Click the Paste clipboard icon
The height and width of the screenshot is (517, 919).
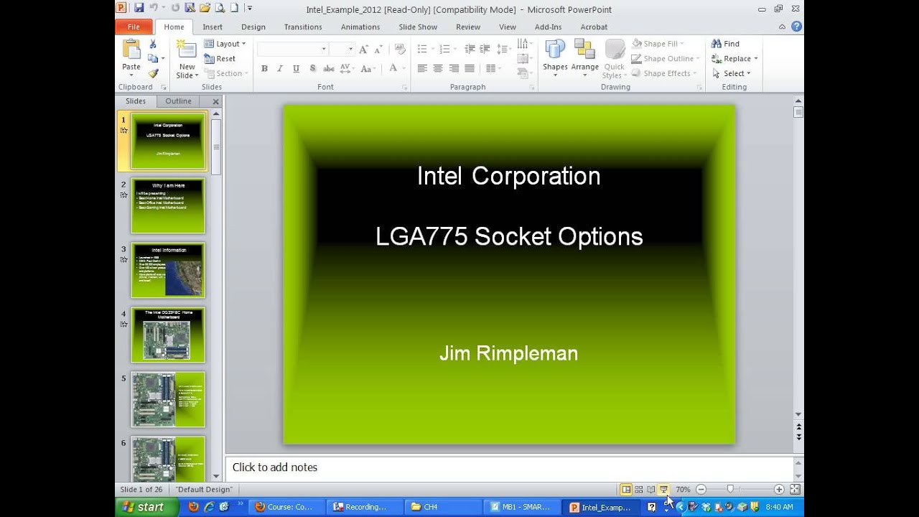click(x=131, y=50)
